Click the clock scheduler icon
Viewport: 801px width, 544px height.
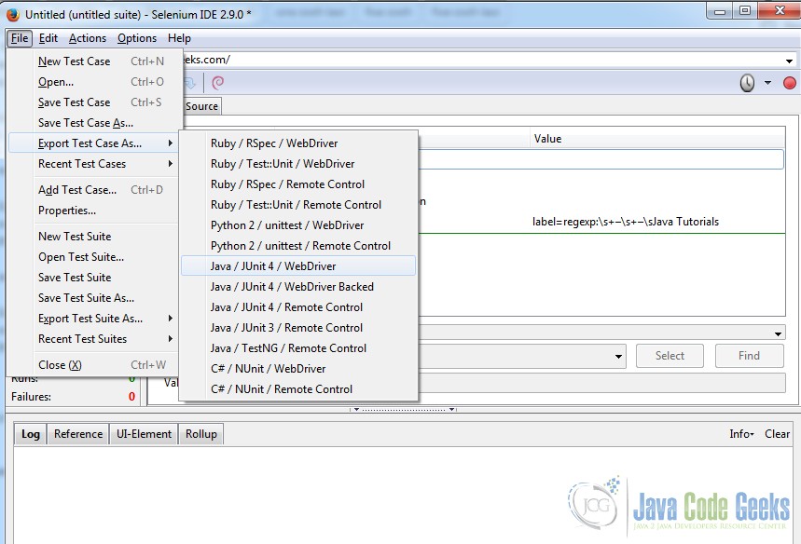pyautogui.click(x=747, y=83)
